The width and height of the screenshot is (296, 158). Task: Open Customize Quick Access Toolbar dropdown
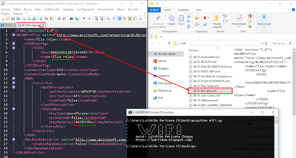(161, 37)
